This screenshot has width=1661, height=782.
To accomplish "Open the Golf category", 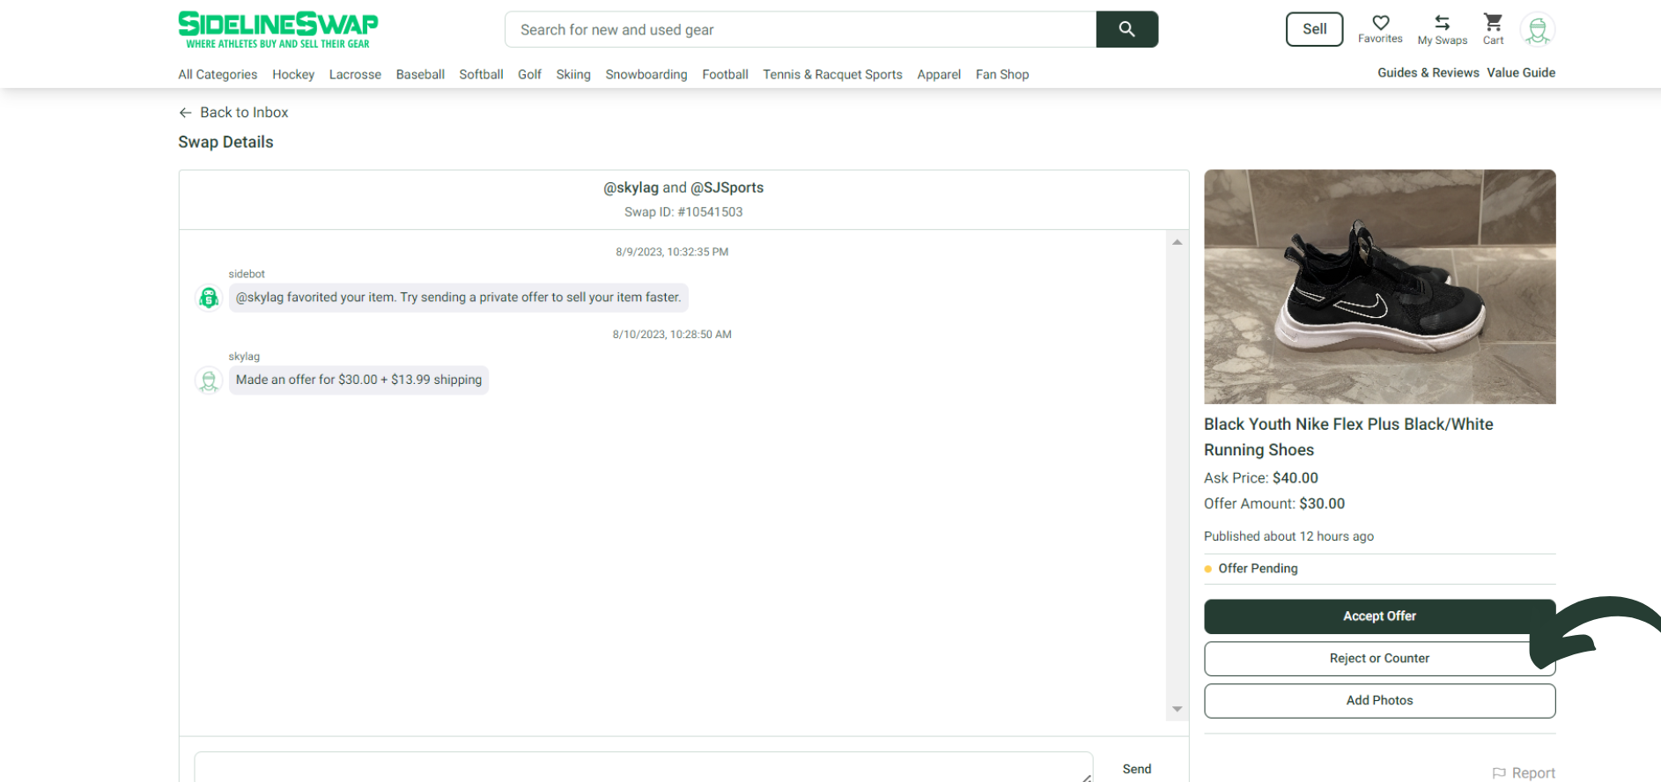I will tap(529, 75).
